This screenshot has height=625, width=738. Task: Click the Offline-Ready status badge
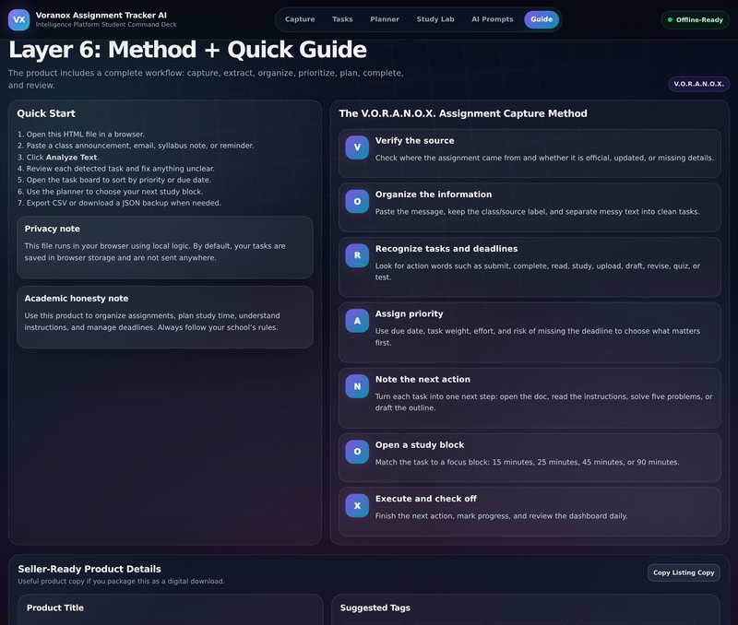[x=696, y=19]
